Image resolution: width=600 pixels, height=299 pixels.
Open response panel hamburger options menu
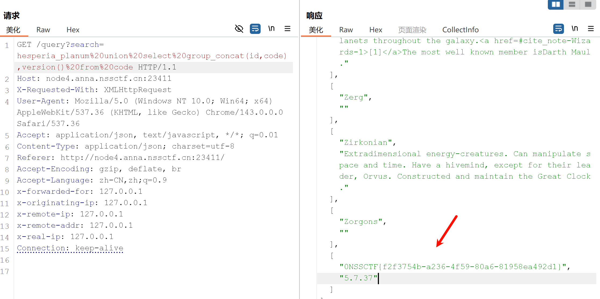(591, 29)
